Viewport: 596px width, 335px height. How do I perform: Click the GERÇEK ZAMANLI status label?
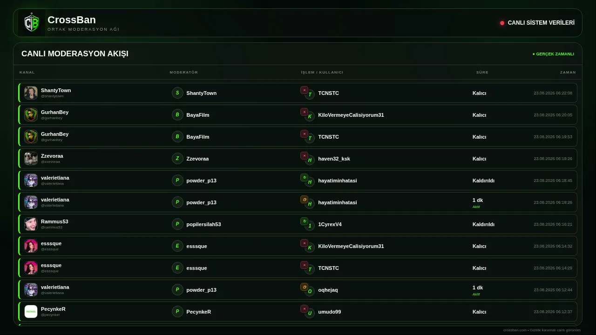[x=553, y=54]
